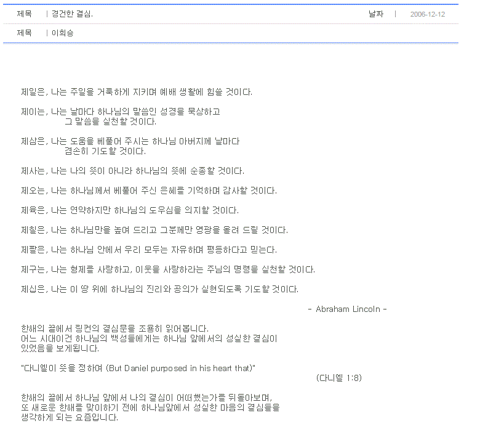Click the line starting with '제십은, 나는 이 땅 위에'

tap(159, 289)
